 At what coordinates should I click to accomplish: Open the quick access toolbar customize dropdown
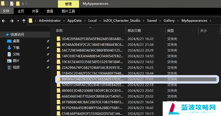pyautogui.click(x=23, y=4)
